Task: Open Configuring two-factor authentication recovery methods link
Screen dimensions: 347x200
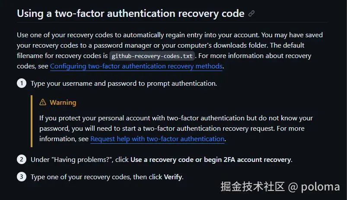Action: 136,66
